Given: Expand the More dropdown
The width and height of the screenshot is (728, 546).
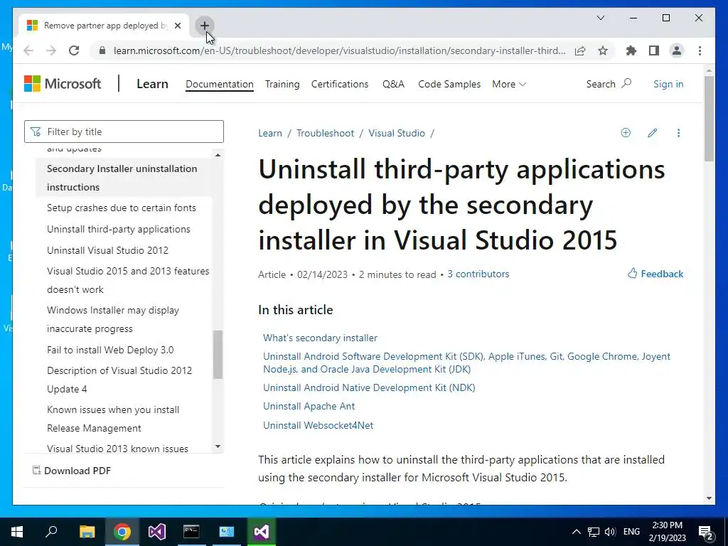Looking at the screenshot, I should [509, 84].
